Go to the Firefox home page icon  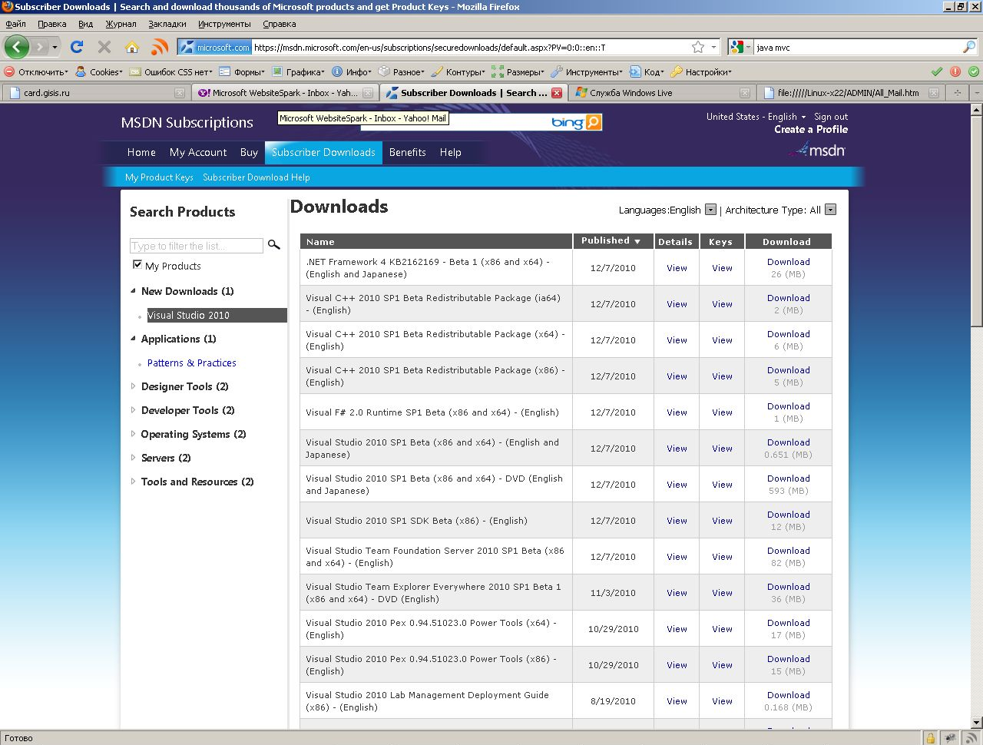132,47
